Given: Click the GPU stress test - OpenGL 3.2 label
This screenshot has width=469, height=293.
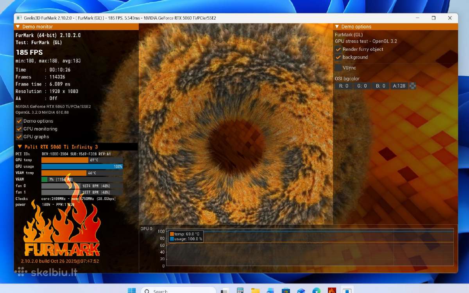Looking at the screenshot, I should [366, 41].
